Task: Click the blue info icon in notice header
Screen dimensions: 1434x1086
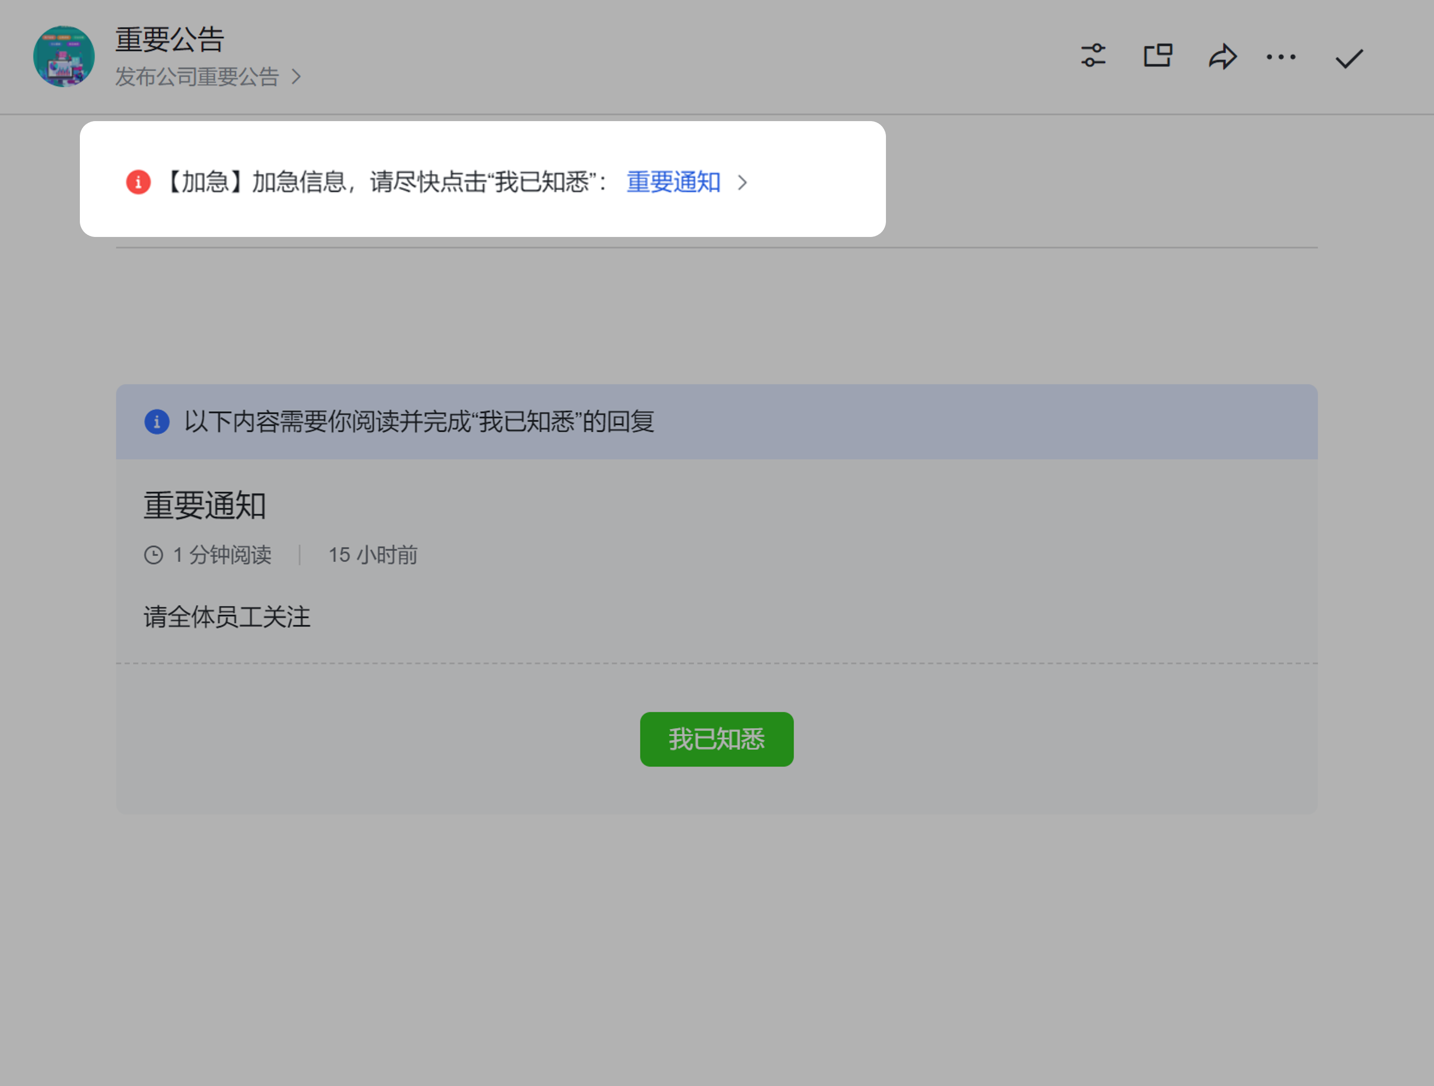Action: [156, 421]
